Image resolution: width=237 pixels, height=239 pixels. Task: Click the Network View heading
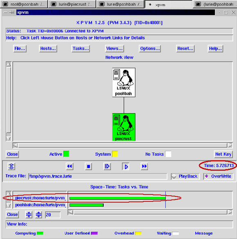pos(119,58)
